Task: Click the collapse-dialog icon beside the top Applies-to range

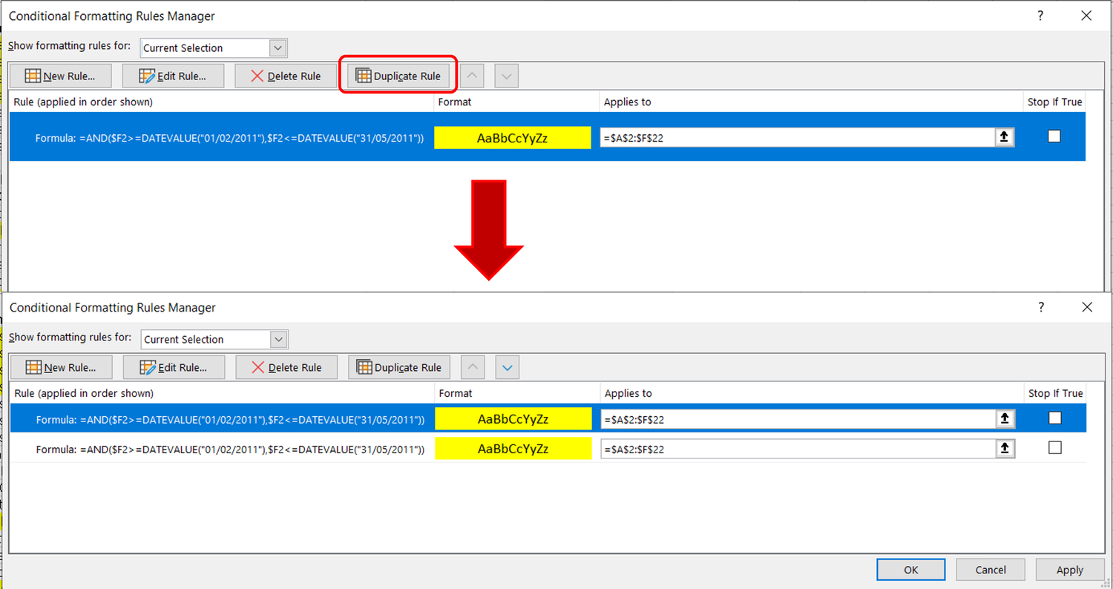Action: point(1005,136)
